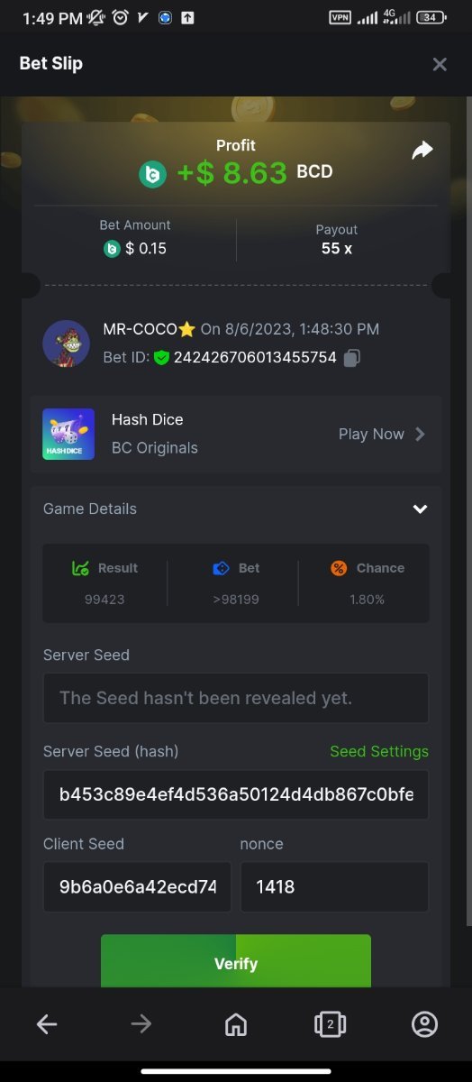472x1082 pixels.
Task: Tap the BCD coin icon beside profit
Action: [x=152, y=174]
